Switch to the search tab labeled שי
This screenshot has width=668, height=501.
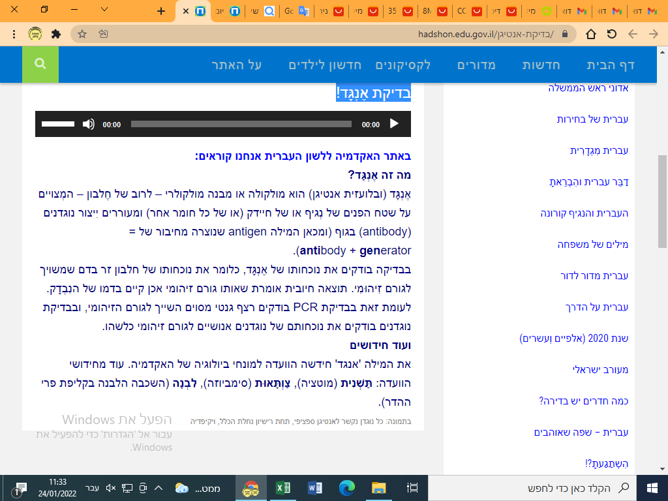[x=262, y=12]
